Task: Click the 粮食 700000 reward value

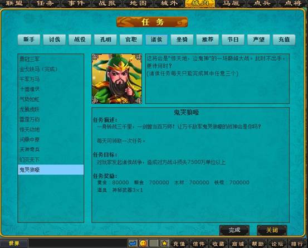Action: (x=159, y=183)
